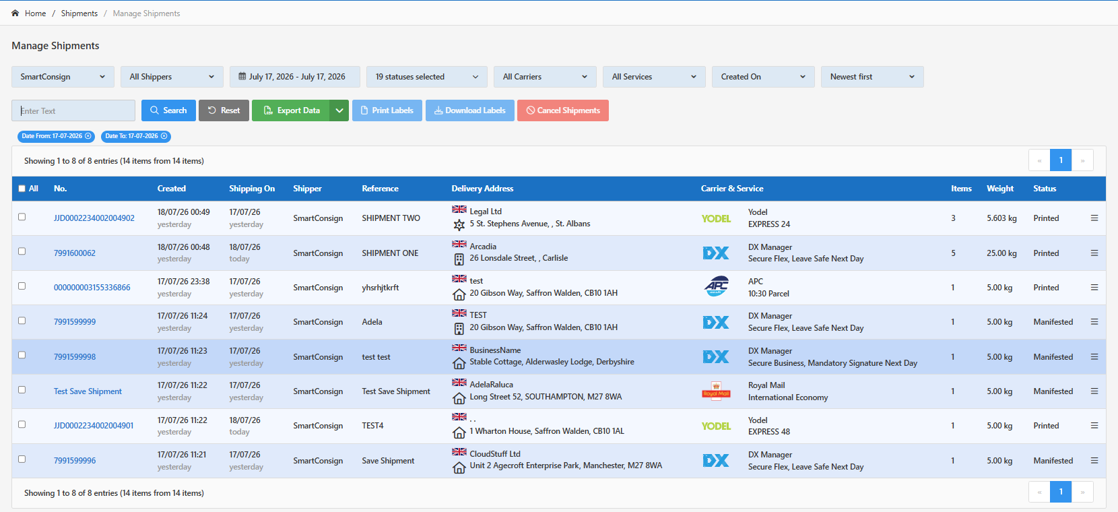This screenshot has width=1118, height=512.
Task: Open the SmartConsign dropdown
Action: 63,77
